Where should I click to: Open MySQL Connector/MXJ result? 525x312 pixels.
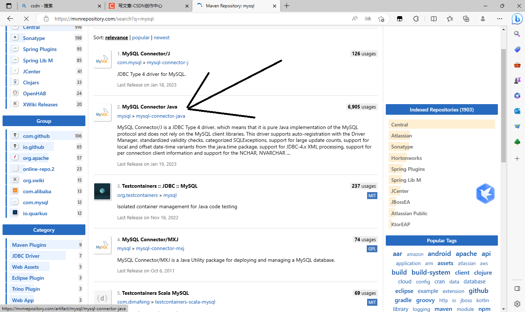[x=150, y=239]
